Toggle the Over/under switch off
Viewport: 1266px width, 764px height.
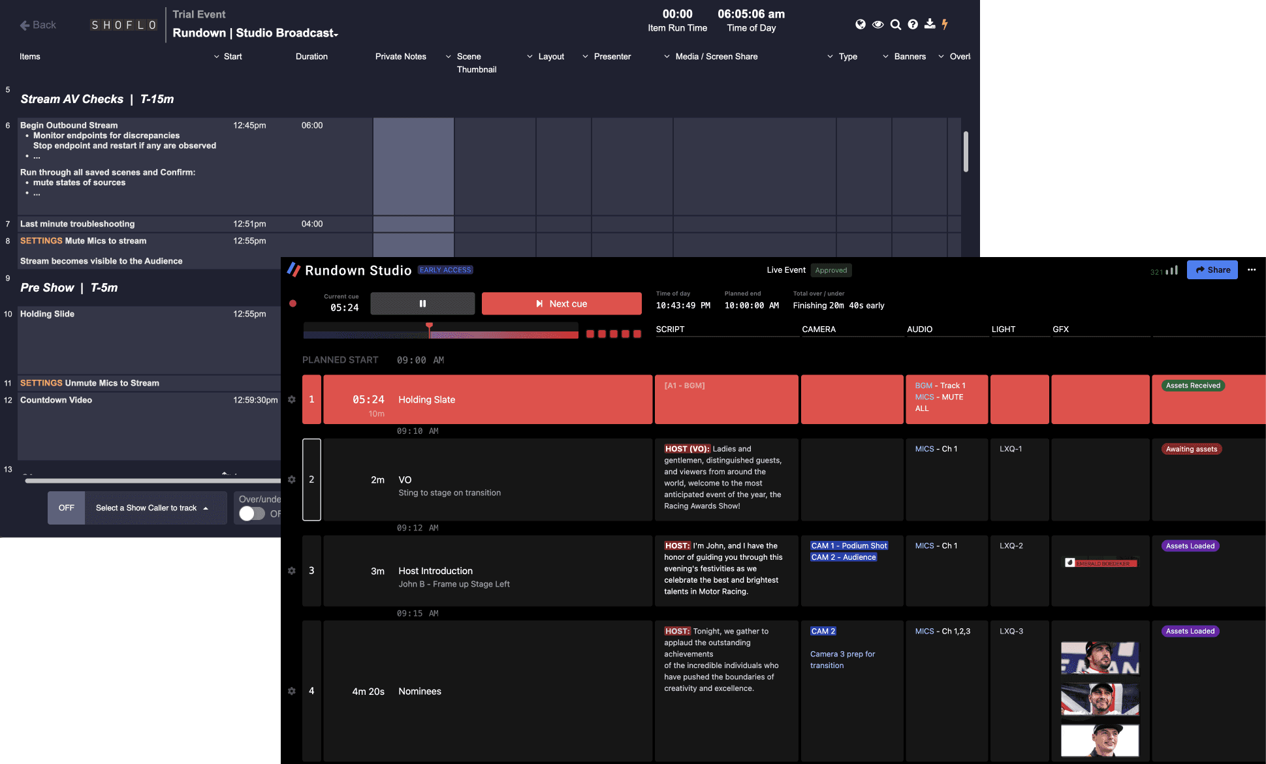(x=251, y=514)
